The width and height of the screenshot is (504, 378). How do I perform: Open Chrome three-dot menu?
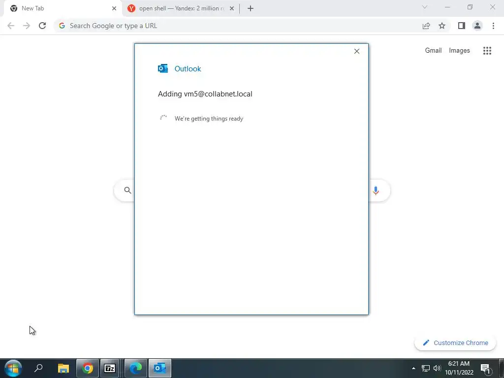[493, 26]
